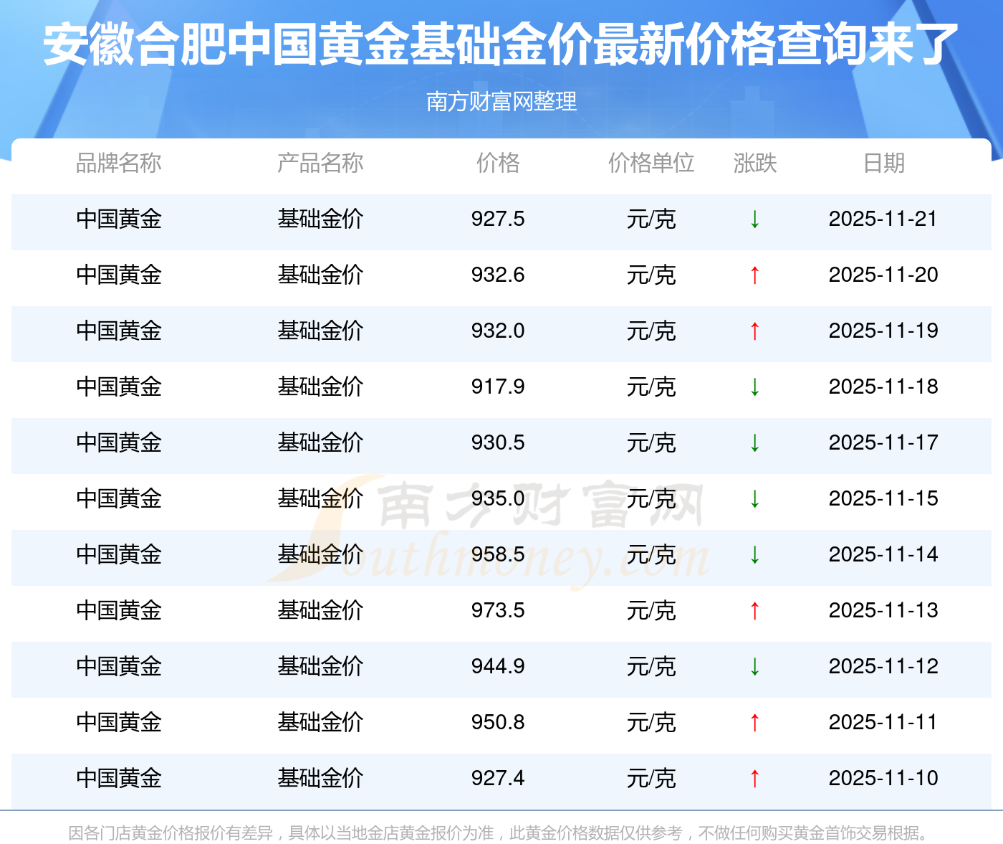Click 中国黄金 in the 2025-11-12 row
Viewport: 1003px width, 844px height.
[x=119, y=666]
